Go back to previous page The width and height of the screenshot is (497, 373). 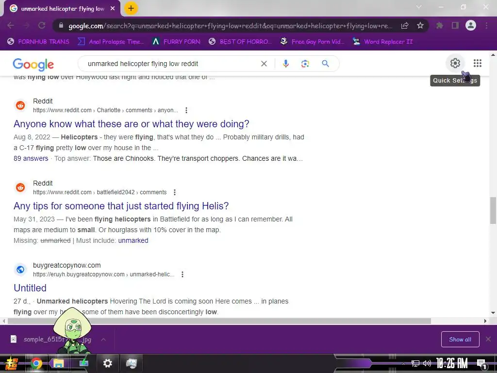pyautogui.click(x=11, y=25)
